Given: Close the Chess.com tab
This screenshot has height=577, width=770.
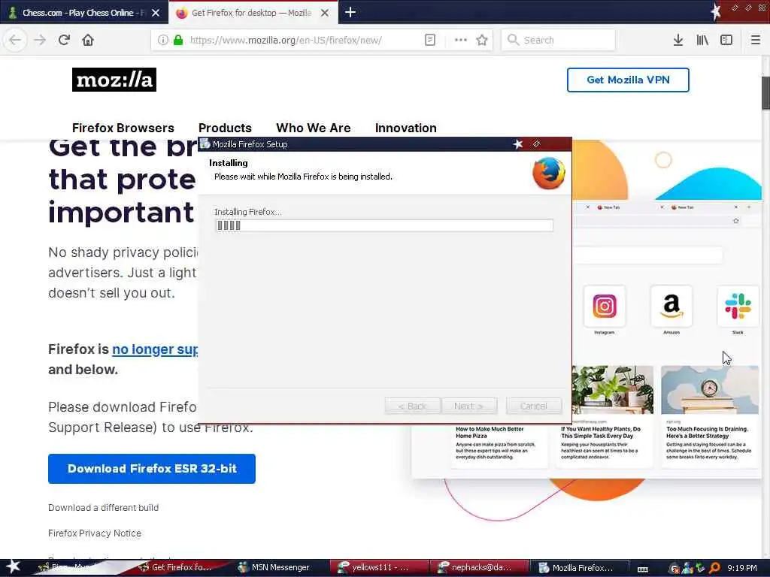Looking at the screenshot, I should pyautogui.click(x=156, y=13).
